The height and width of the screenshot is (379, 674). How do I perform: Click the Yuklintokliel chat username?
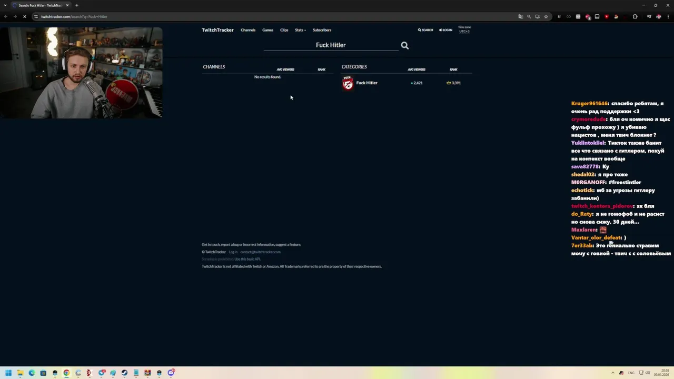pos(588,143)
